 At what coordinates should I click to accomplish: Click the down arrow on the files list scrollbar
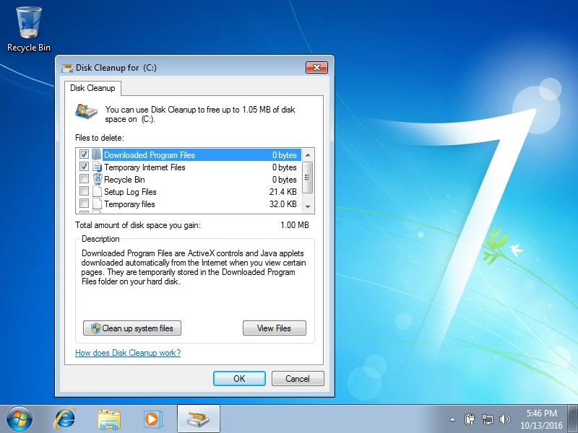click(x=306, y=206)
